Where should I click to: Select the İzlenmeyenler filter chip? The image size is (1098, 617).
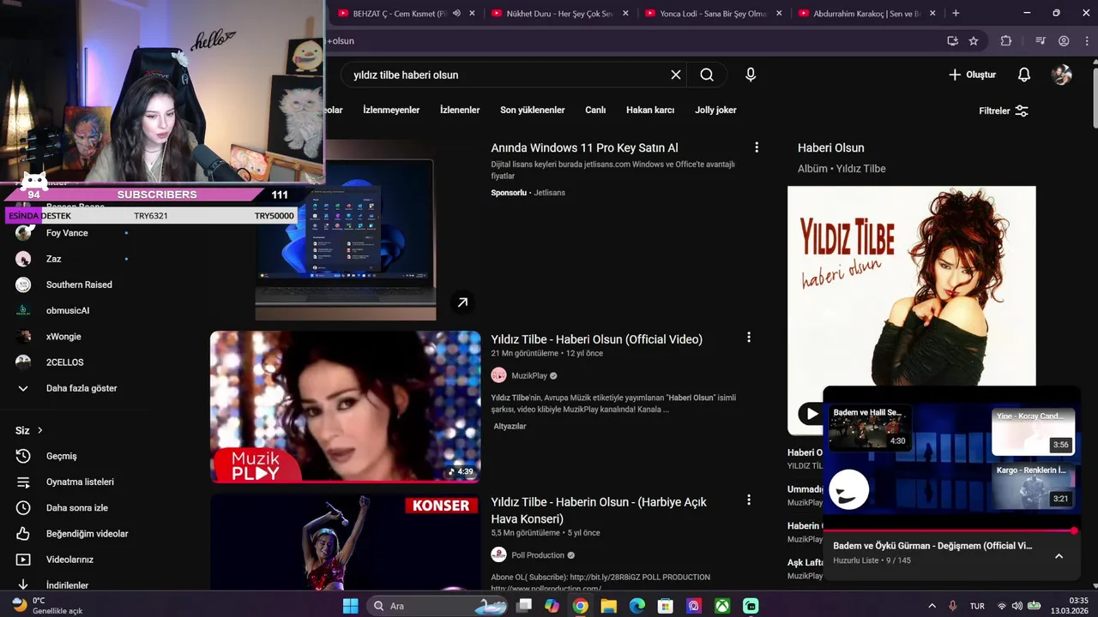391,110
